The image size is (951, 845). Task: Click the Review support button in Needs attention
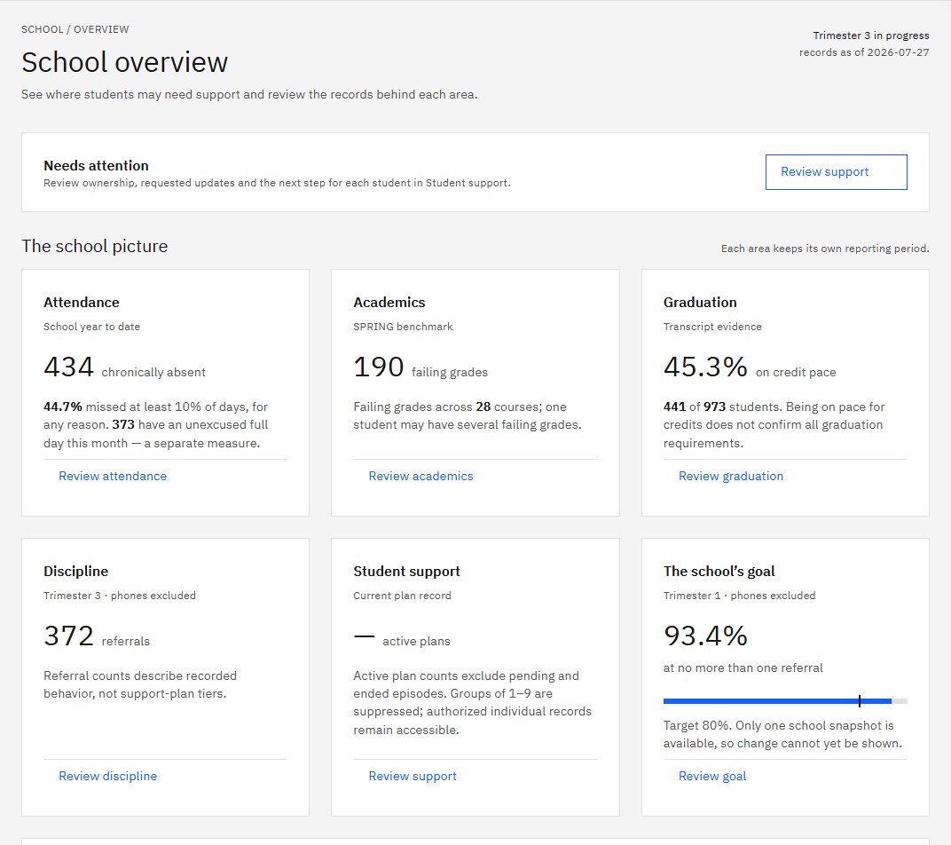pyautogui.click(x=836, y=172)
